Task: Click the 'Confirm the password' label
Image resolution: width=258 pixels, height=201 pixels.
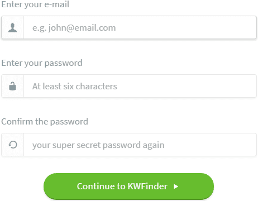Action: pyautogui.click(x=45, y=122)
